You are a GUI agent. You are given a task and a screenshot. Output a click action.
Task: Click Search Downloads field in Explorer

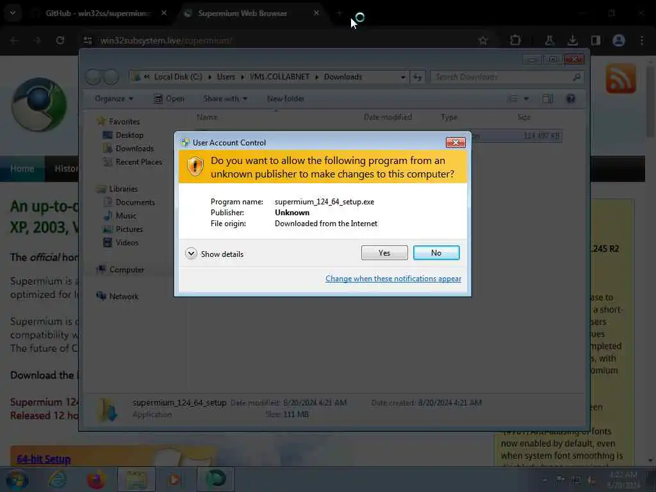(x=507, y=77)
